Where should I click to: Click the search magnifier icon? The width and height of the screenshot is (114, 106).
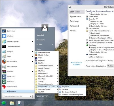[x=31, y=96]
